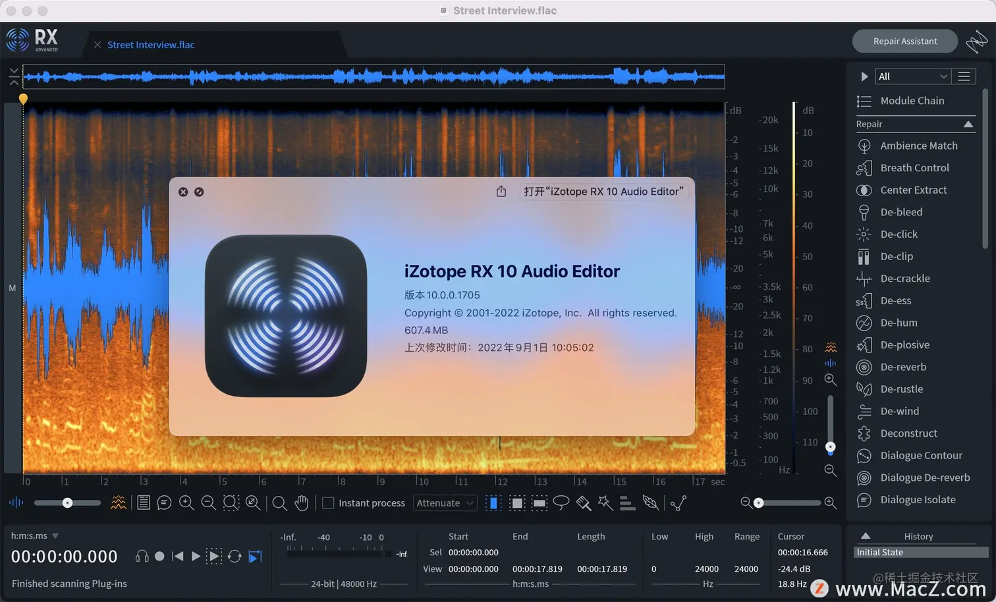Open the De-click module

pyautogui.click(x=899, y=234)
